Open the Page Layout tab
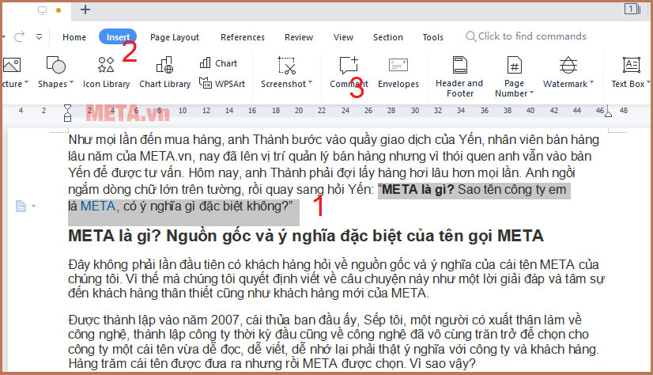This screenshot has height=375, width=653. click(x=175, y=37)
